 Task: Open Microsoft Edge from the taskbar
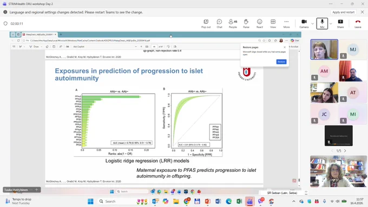click(228, 202)
